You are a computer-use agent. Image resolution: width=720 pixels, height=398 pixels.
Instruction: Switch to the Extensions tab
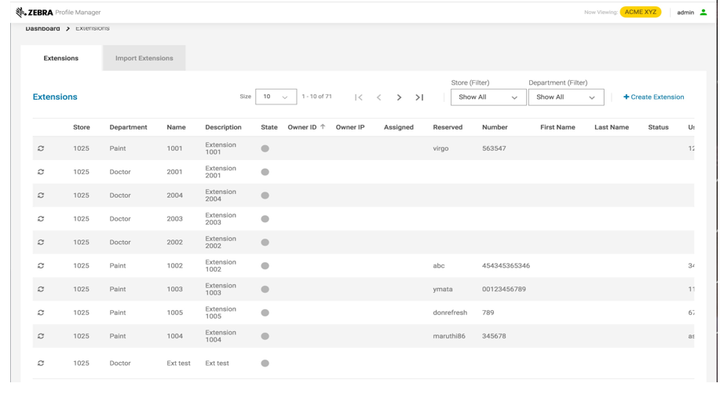61,58
